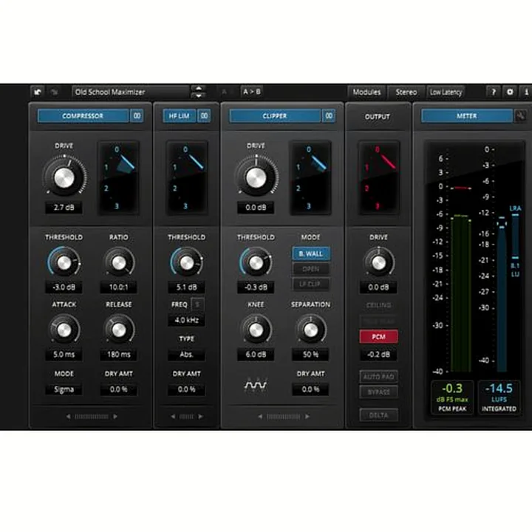
Task: Click the Clipper DRIVE knob
Action: (256, 177)
